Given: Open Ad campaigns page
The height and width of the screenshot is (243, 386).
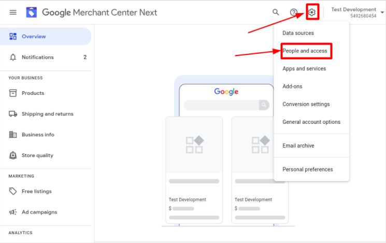Looking at the screenshot, I should tap(46, 212).
